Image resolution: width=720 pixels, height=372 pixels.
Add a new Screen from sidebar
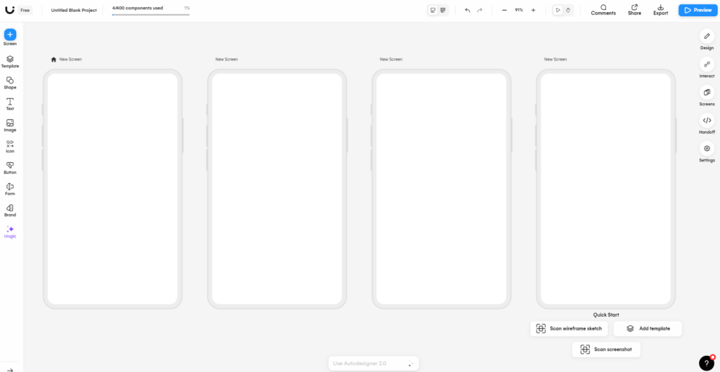10,34
